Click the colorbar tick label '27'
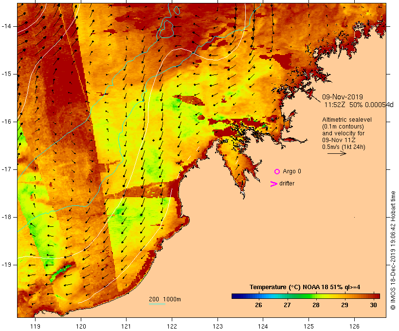399x331 pixels. pyautogui.click(x=287, y=305)
